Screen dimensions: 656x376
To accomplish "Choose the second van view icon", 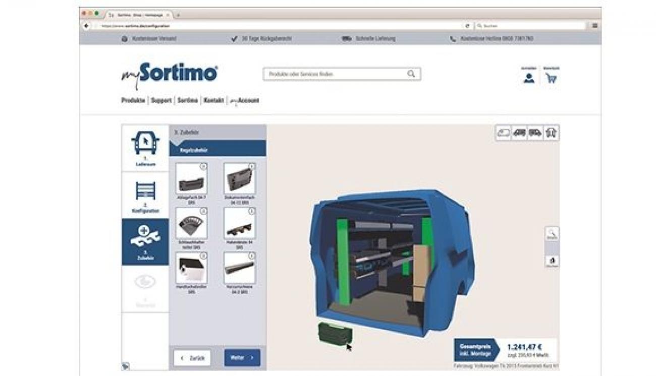I will click(x=519, y=133).
